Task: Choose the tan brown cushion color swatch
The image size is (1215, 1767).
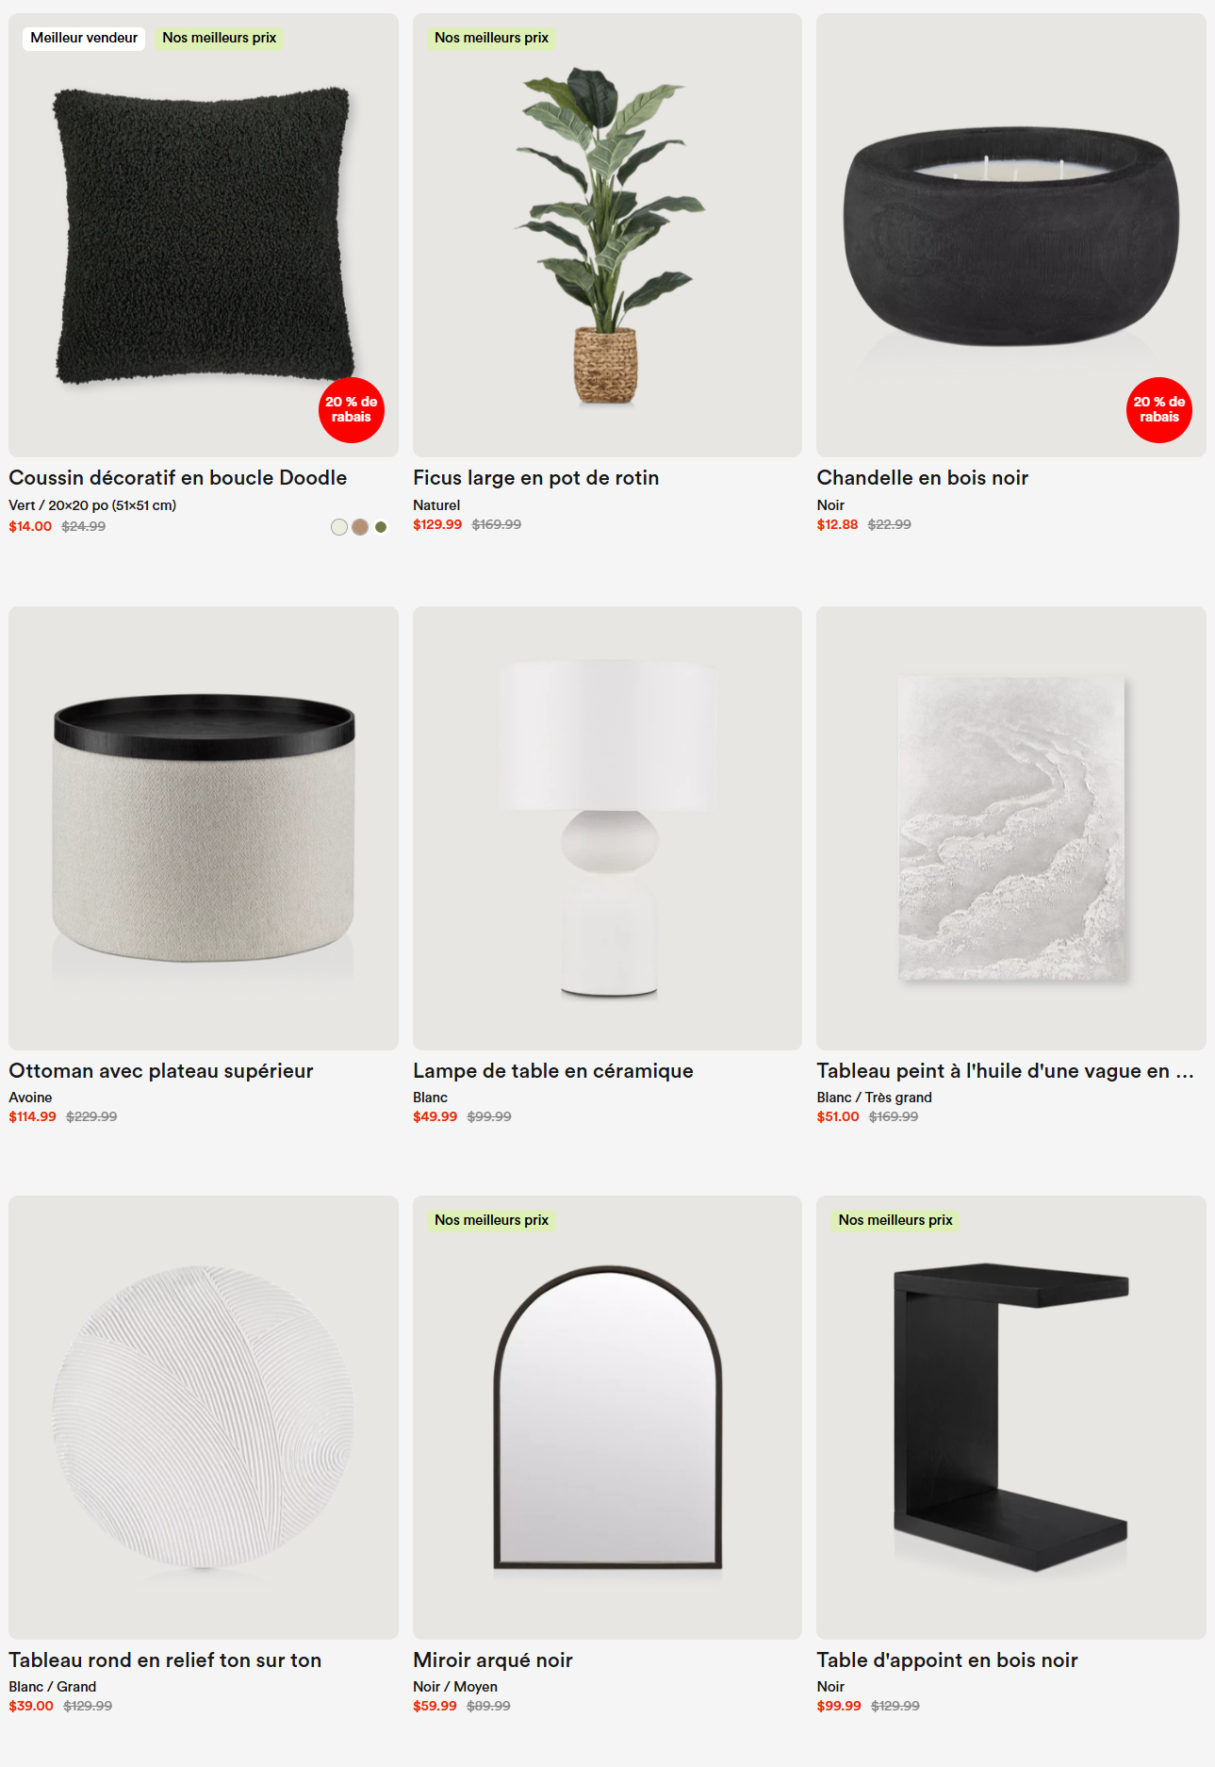Action: pos(360,527)
